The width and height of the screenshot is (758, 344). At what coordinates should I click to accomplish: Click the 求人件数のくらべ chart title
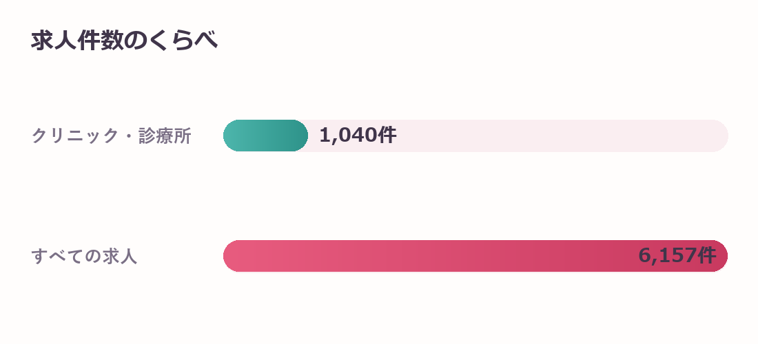[x=124, y=40]
